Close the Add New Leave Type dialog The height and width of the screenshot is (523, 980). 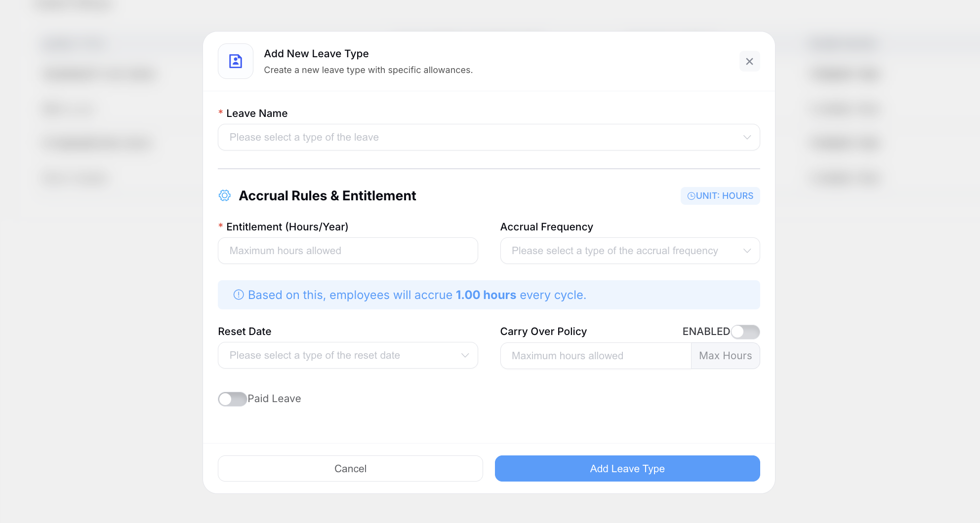pos(749,61)
